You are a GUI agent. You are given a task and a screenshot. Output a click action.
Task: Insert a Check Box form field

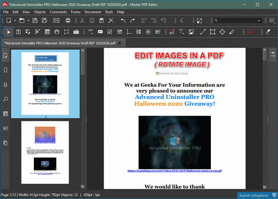click(x=110, y=32)
